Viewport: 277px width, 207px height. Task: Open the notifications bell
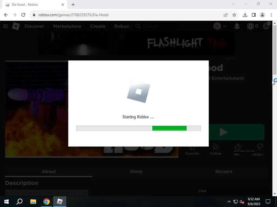237,26
